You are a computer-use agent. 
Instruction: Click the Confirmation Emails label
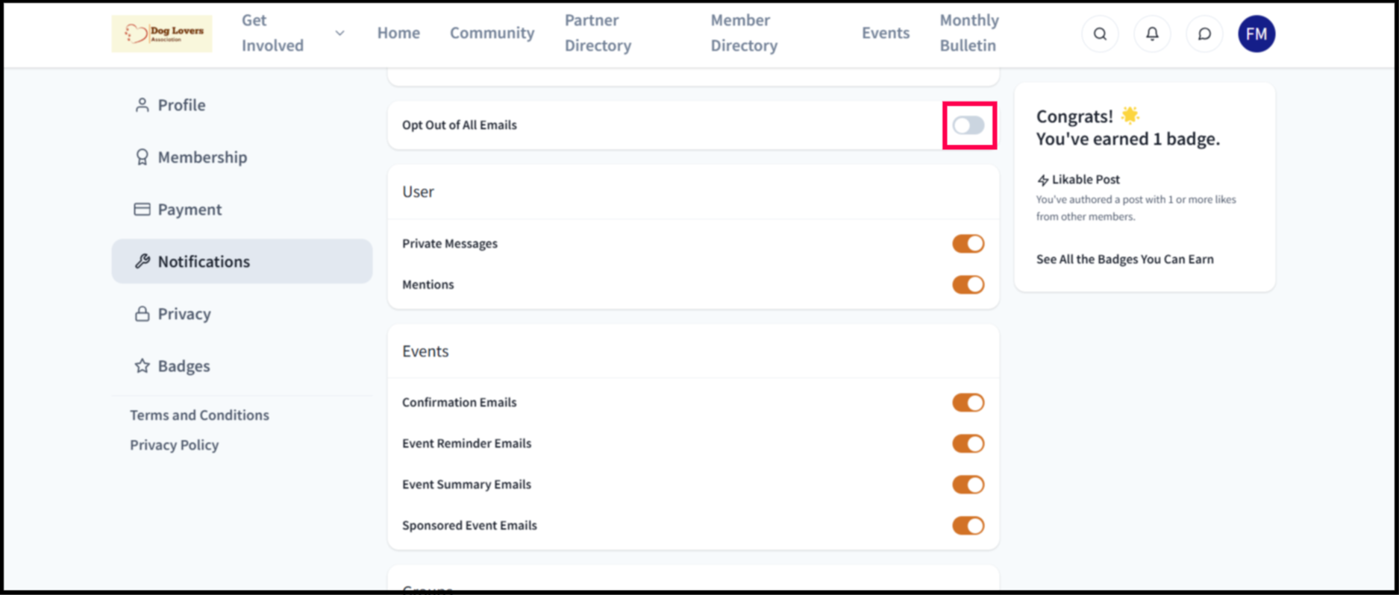(459, 403)
